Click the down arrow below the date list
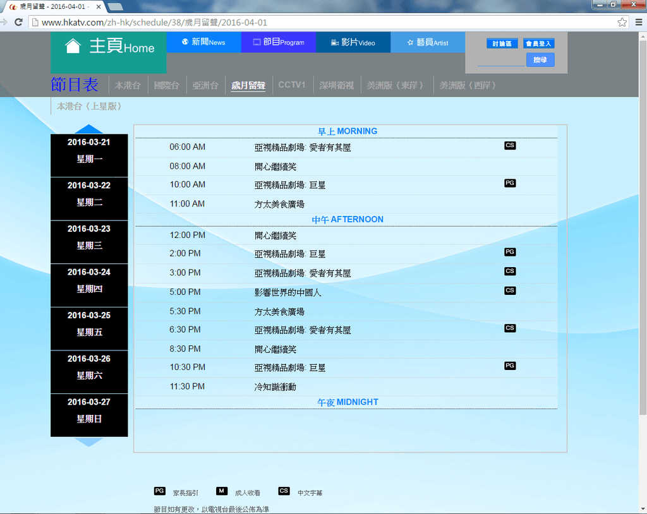Image resolution: width=647 pixels, height=514 pixels. click(89, 442)
